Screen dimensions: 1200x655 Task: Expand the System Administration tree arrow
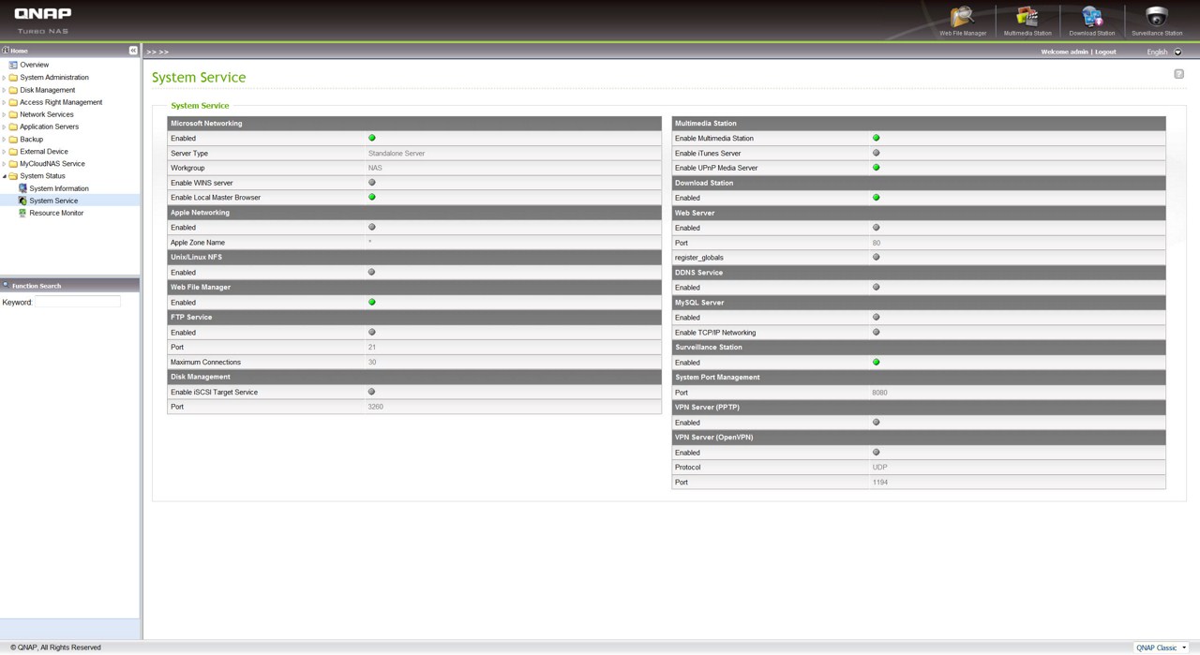click(4, 78)
